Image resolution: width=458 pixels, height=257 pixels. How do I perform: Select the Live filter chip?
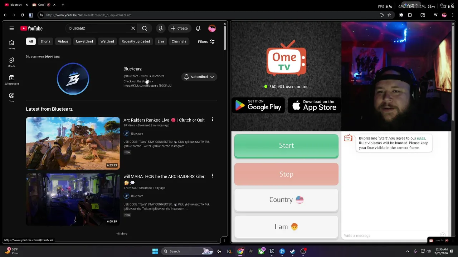pos(161,41)
